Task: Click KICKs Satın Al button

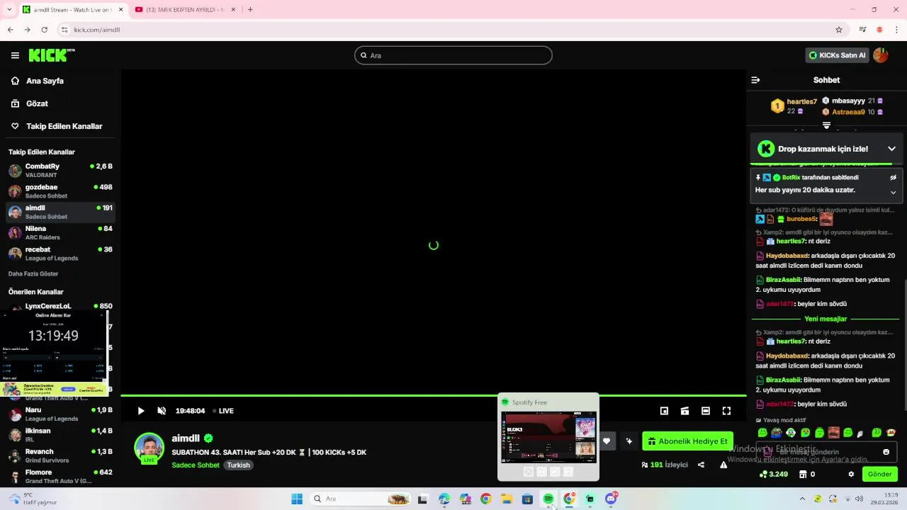Action: tap(837, 55)
